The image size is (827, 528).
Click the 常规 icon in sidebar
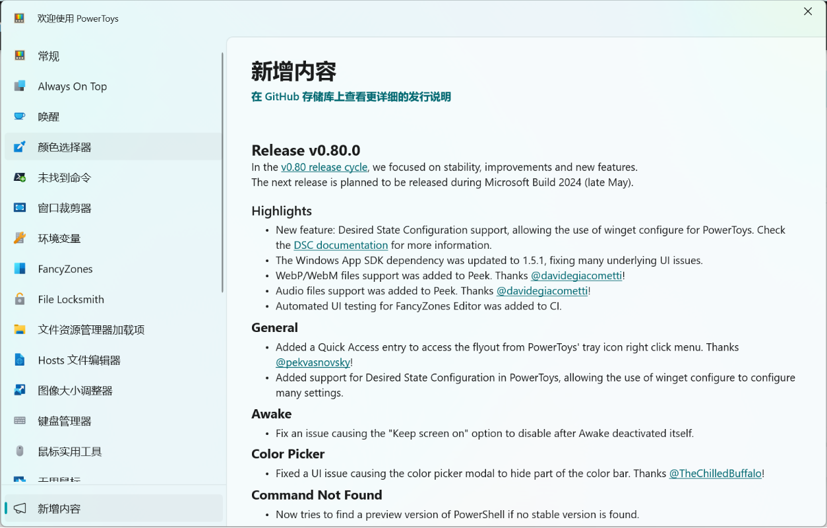click(20, 55)
